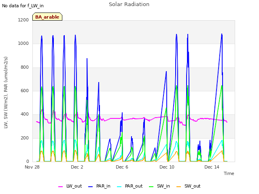259x194 pixels.
Task: Click the 1000 y-axis tick label
Action: pyautogui.click(x=23, y=44)
